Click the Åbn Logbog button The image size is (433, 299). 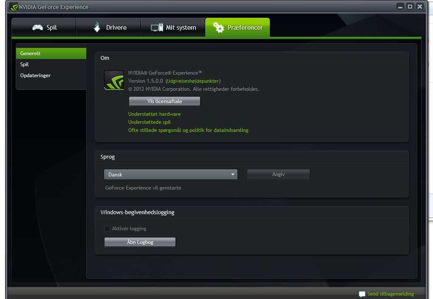tap(140, 242)
